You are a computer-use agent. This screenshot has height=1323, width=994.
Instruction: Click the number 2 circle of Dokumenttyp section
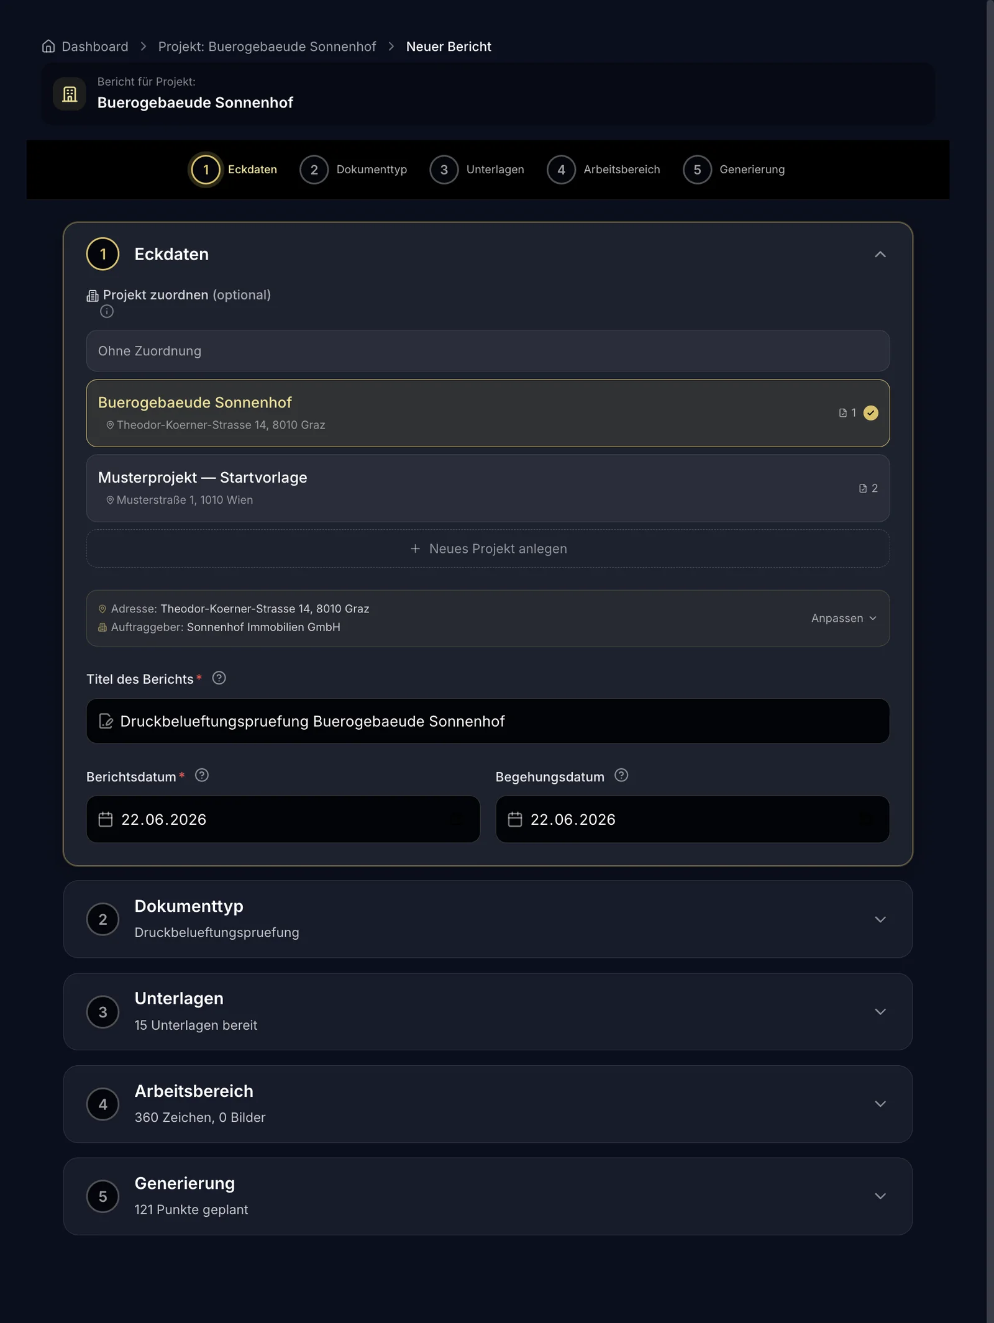[x=103, y=919]
